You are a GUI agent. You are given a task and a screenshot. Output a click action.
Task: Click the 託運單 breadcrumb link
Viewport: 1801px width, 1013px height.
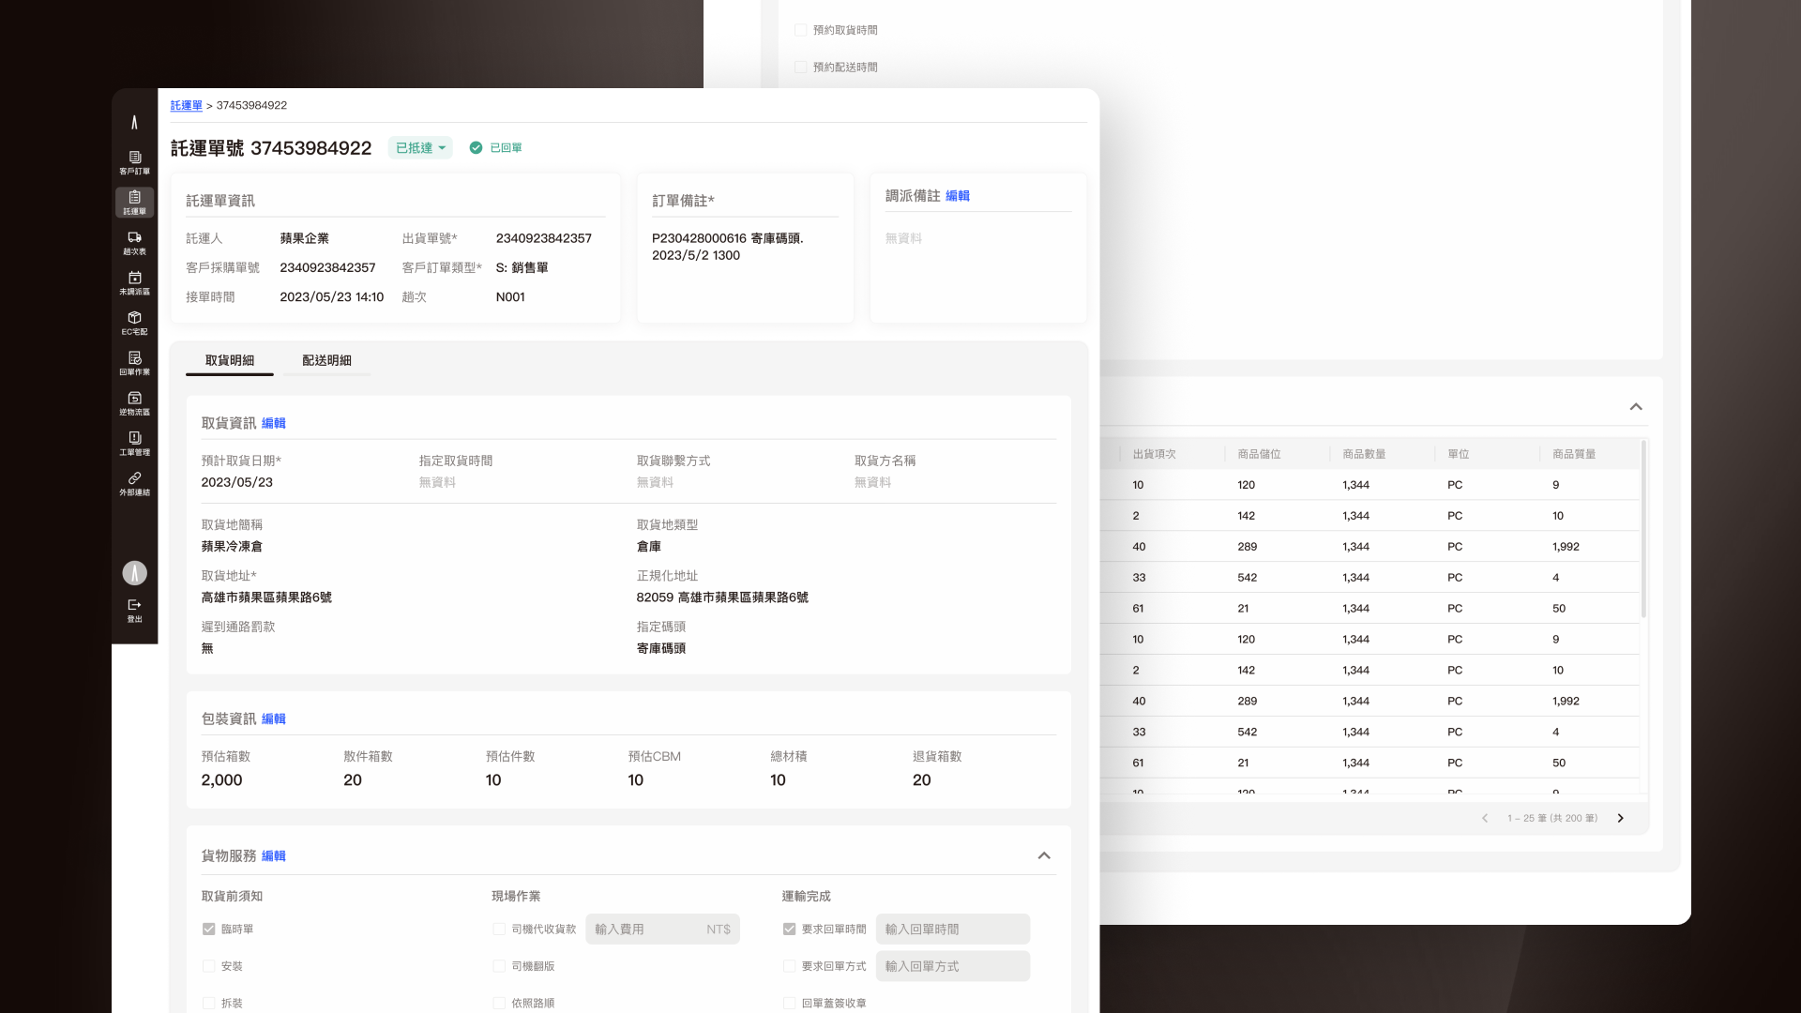pos(186,105)
